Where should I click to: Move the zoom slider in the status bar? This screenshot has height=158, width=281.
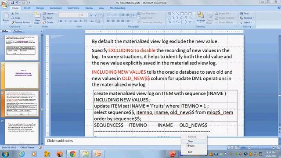click(x=260, y=147)
